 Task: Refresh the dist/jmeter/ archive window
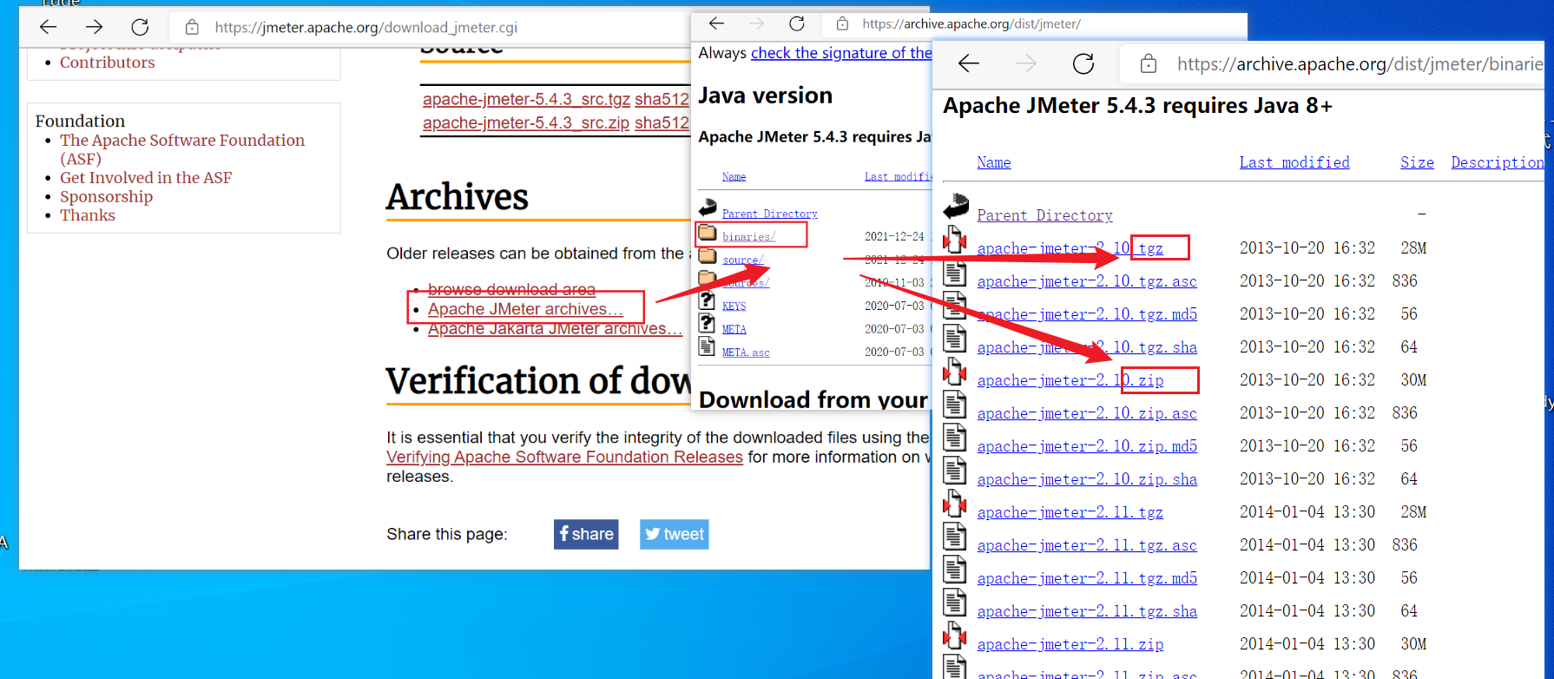(x=797, y=23)
